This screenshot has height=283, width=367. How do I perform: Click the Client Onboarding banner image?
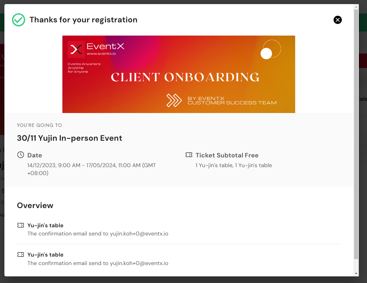click(x=179, y=74)
